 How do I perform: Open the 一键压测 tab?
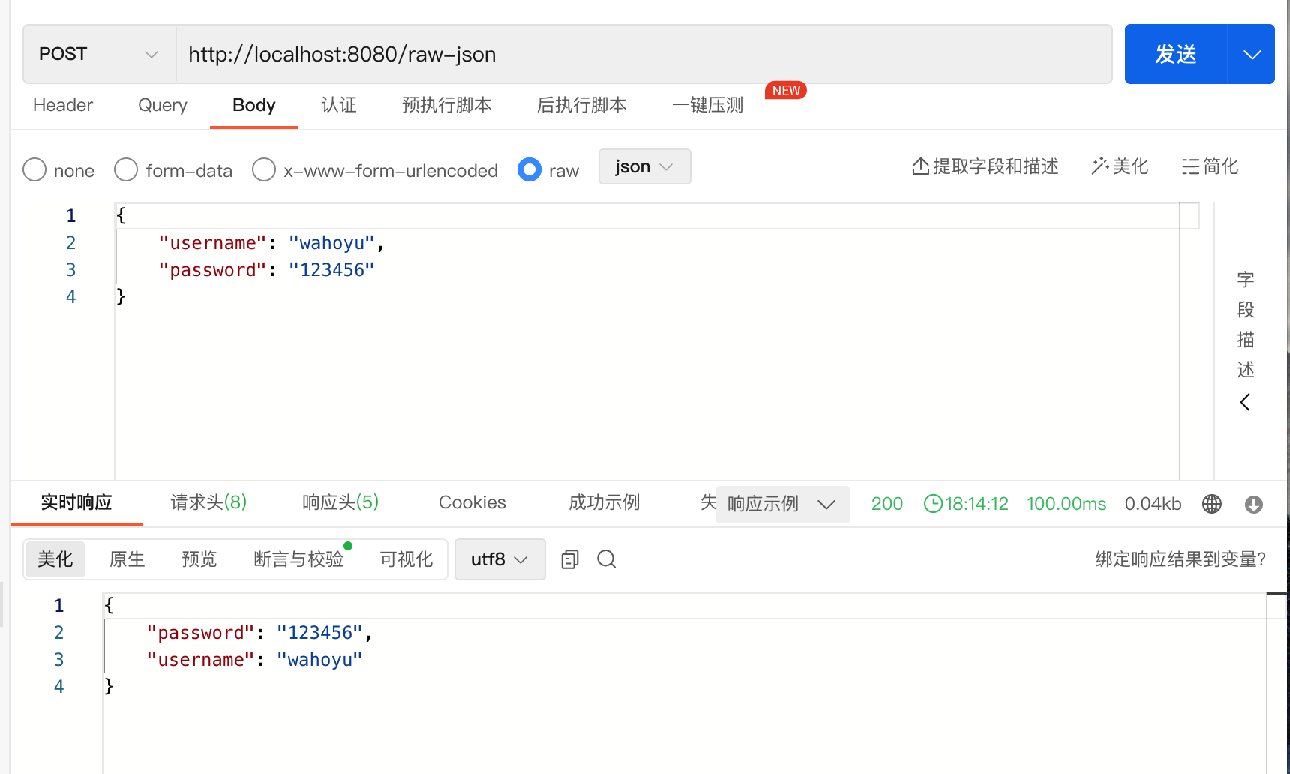708,105
